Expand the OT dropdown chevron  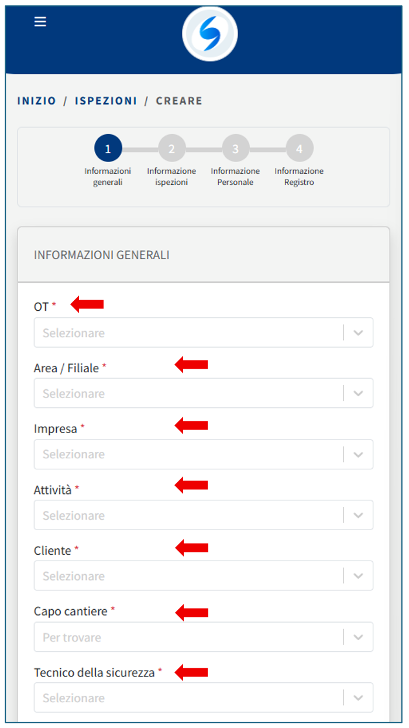tap(358, 332)
